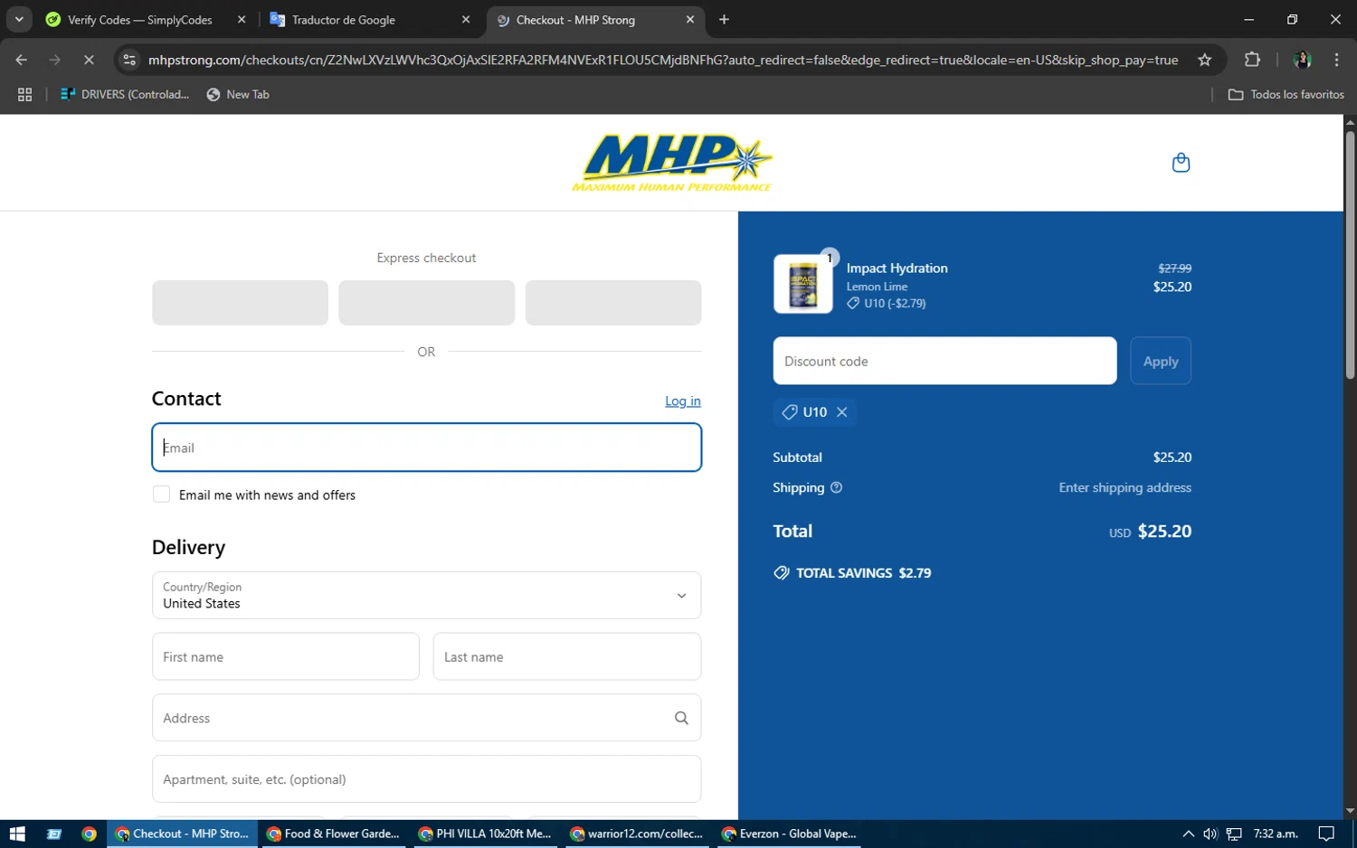The height and width of the screenshot is (848, 1357).
Task: Check Email me with news and offers
Action: click(161, 495)
